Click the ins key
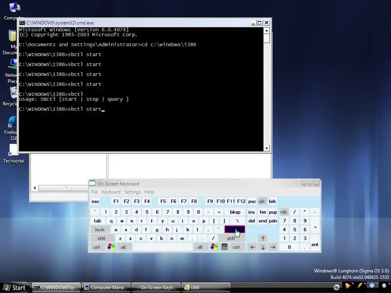 251,212
